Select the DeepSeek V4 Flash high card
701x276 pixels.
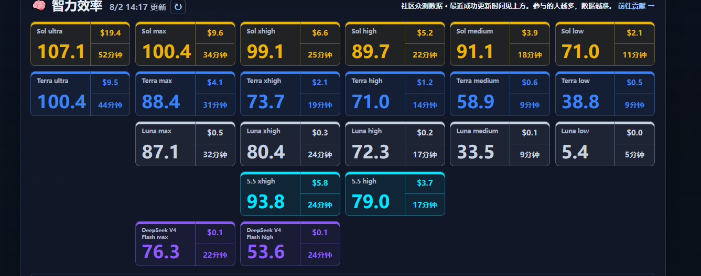point(290,244)
